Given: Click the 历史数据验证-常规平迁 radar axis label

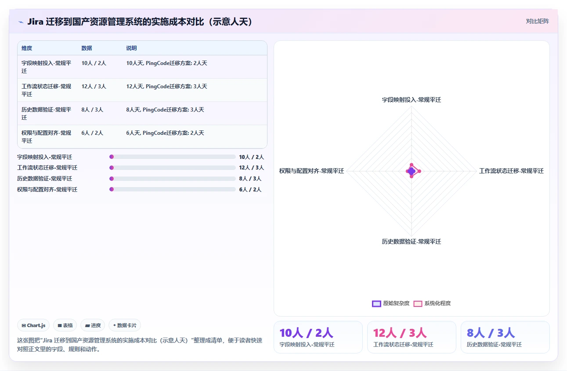Looking at the screenshot, I should tap(412, 241).
